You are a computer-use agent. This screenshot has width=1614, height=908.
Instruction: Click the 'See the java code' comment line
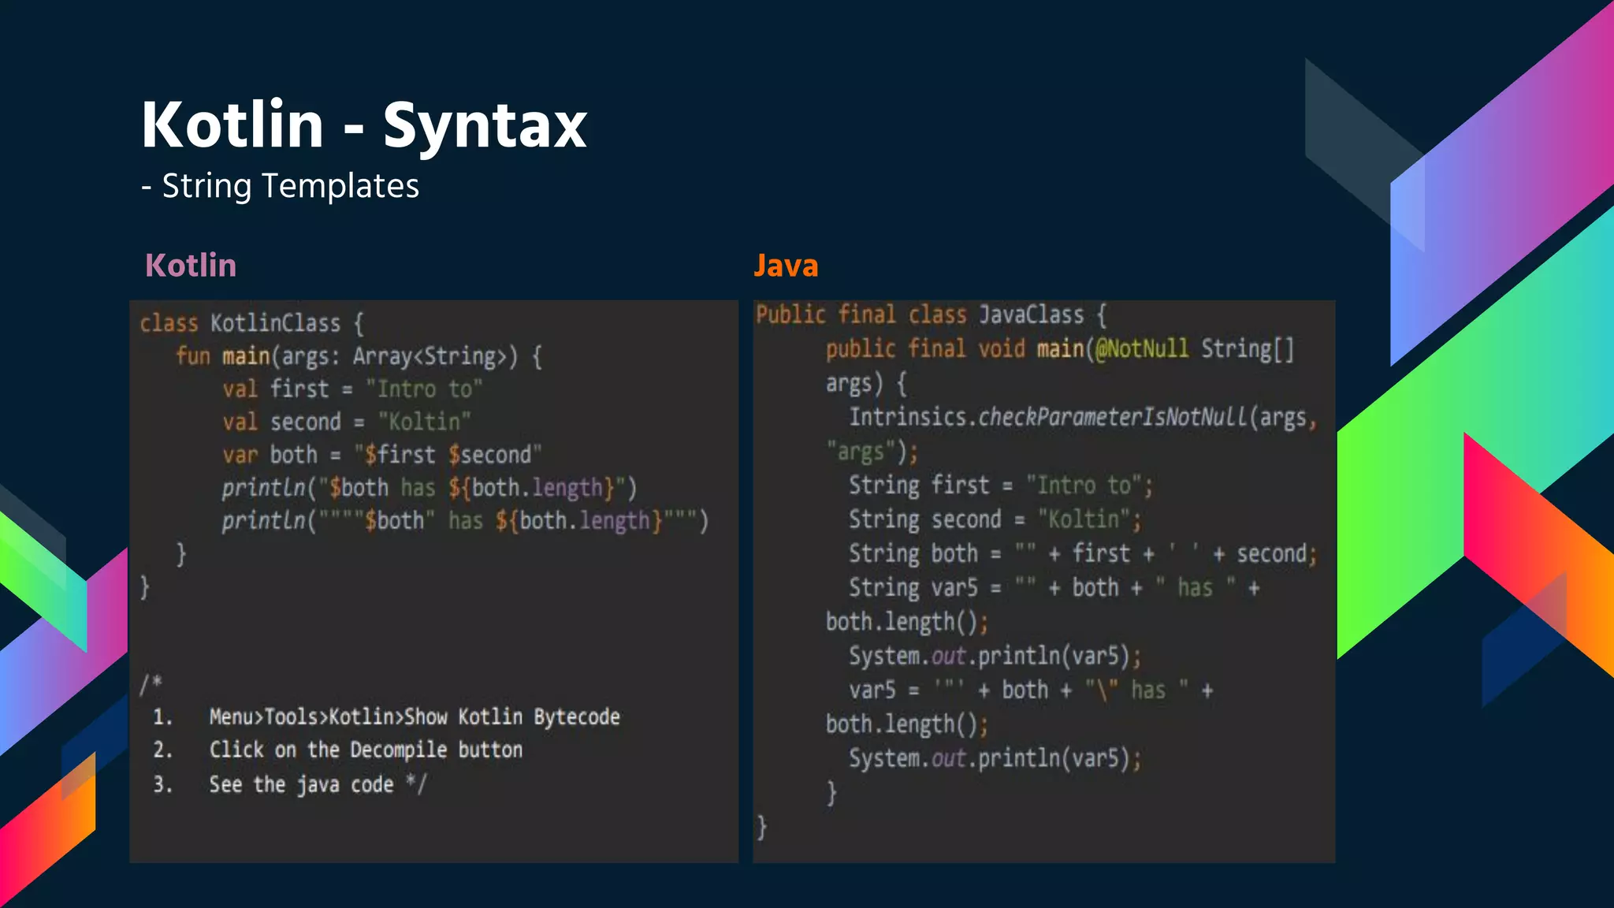click(317, 785)
